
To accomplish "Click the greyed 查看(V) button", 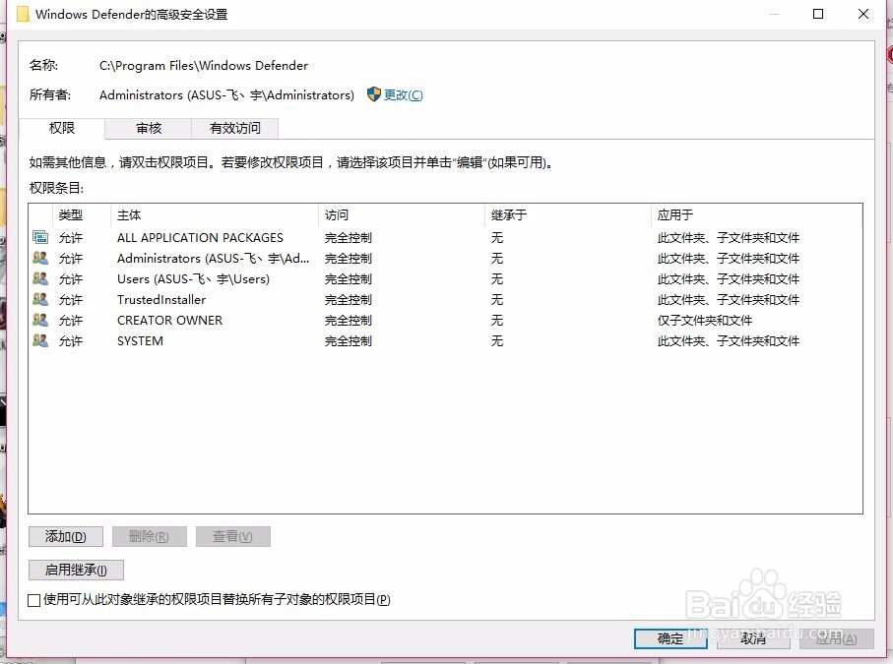I will 233,536.
